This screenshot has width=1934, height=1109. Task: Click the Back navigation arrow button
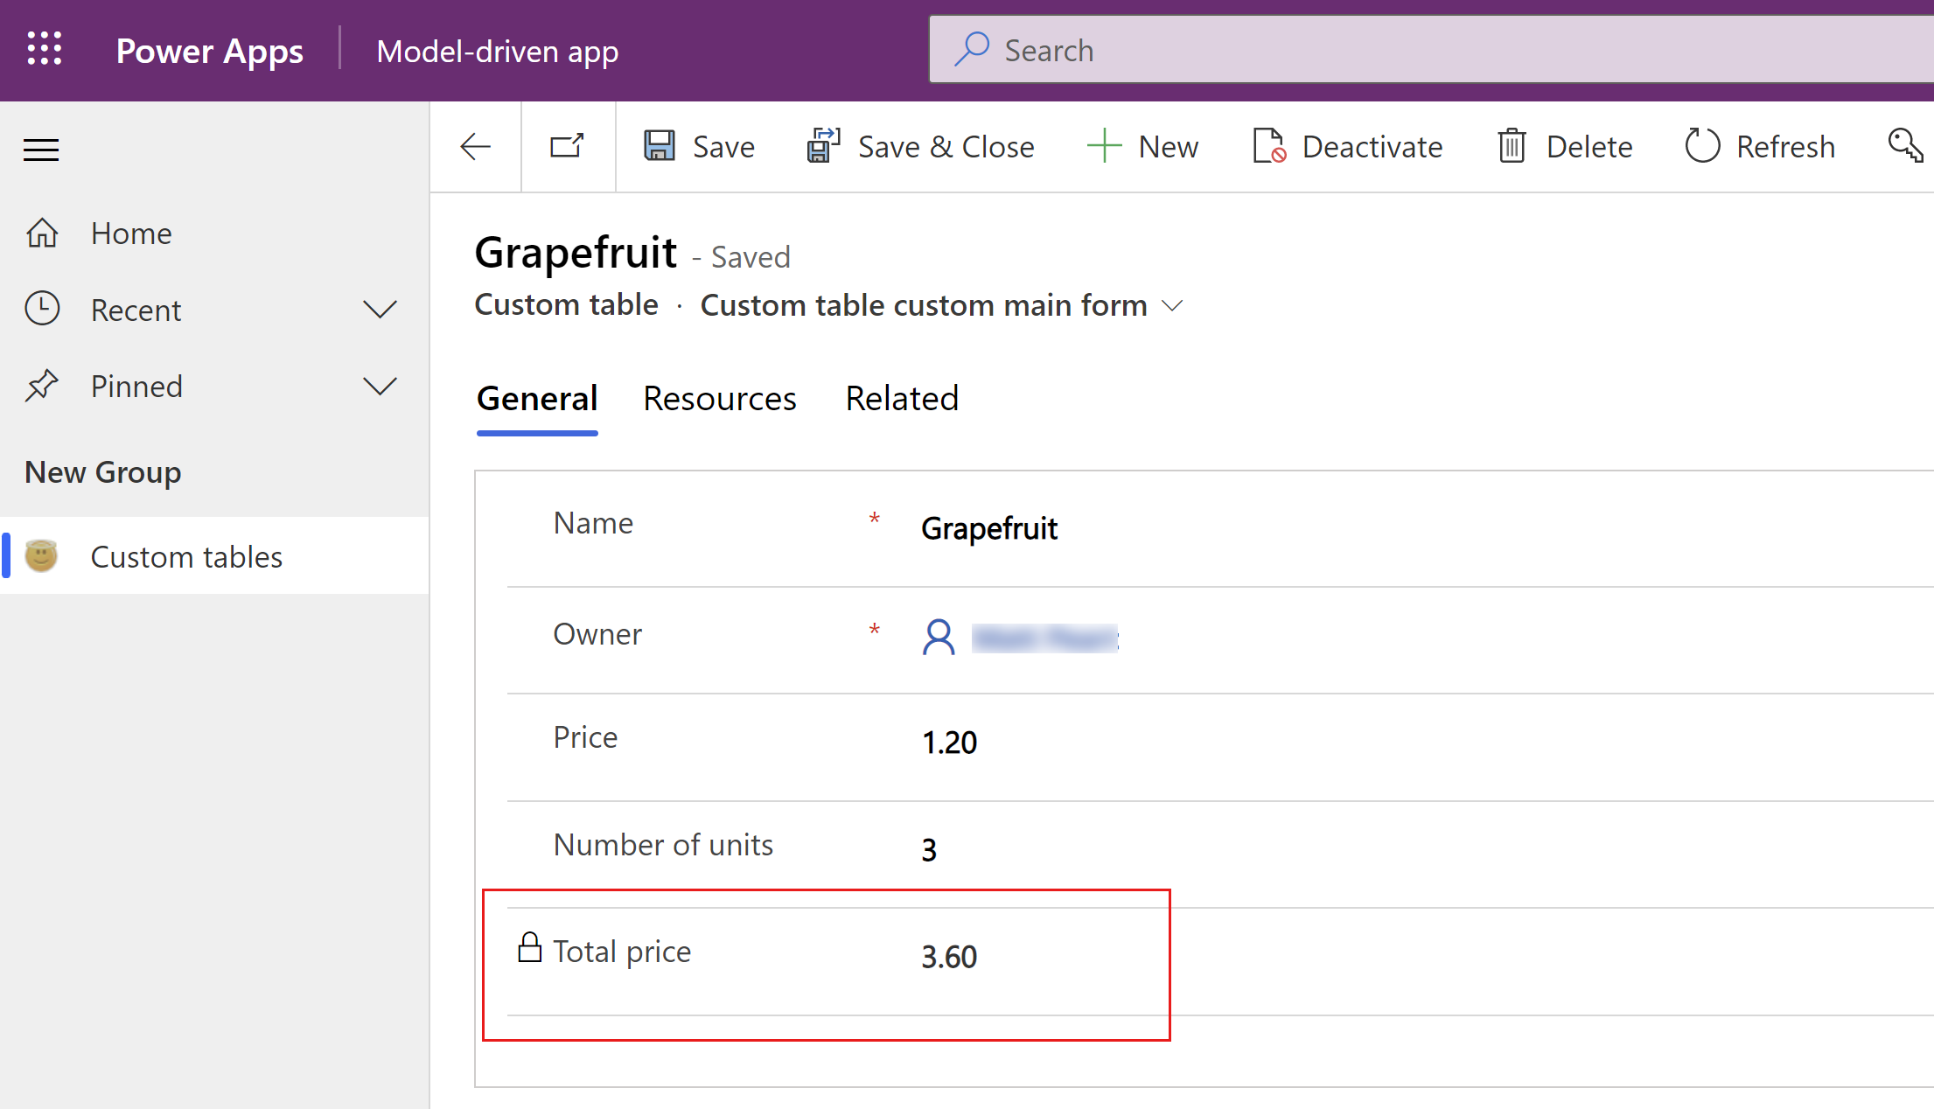pos(474,148)
